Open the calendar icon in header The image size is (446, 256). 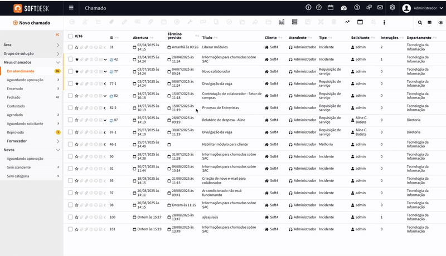[331, 8]
